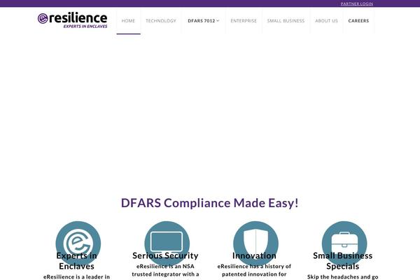The height and width of the screenshot is (280, 420).
Task: Select the Serious Security heading
Action: pos(165,255)
